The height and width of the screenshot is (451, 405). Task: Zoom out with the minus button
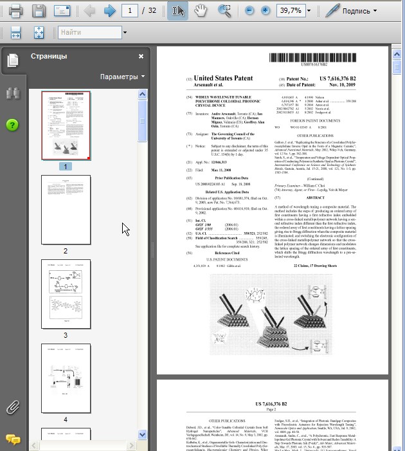click(x=249, y=11)
